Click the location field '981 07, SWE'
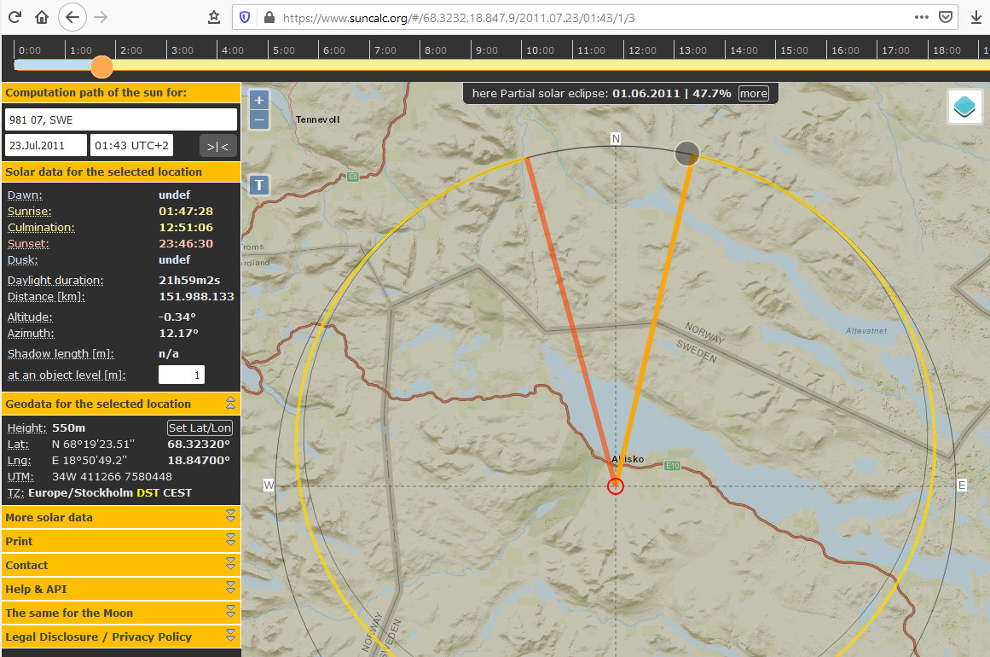Image resolution: width=990 pixels, height=657 pixels. (120, 119)
